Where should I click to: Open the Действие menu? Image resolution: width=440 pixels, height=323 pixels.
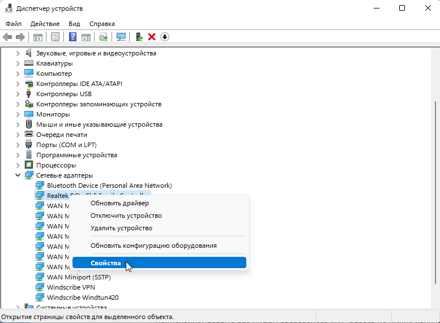[45, 24]
